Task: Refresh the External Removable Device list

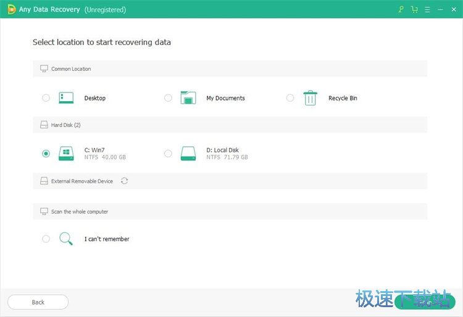Action: (x=125, y=181)
